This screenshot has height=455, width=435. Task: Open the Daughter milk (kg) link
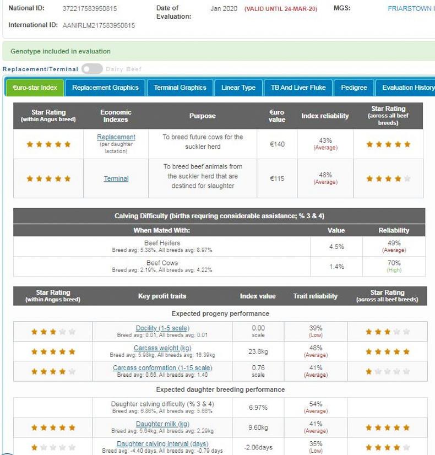(x=162, y=424)
